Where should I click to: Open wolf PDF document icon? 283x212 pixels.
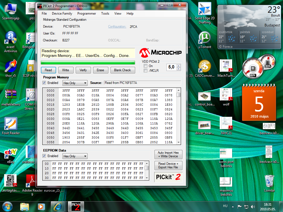[226, 97]
